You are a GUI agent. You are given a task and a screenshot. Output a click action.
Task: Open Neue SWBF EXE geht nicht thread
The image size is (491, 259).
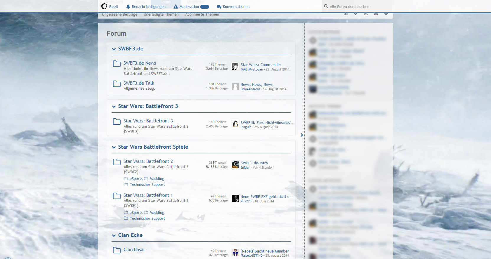(x=266, y=197)
